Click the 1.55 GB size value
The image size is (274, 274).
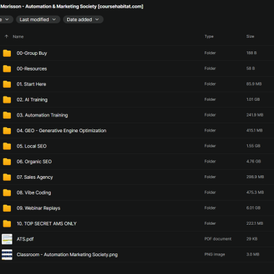pyautogui.click(x=253, y=146)
